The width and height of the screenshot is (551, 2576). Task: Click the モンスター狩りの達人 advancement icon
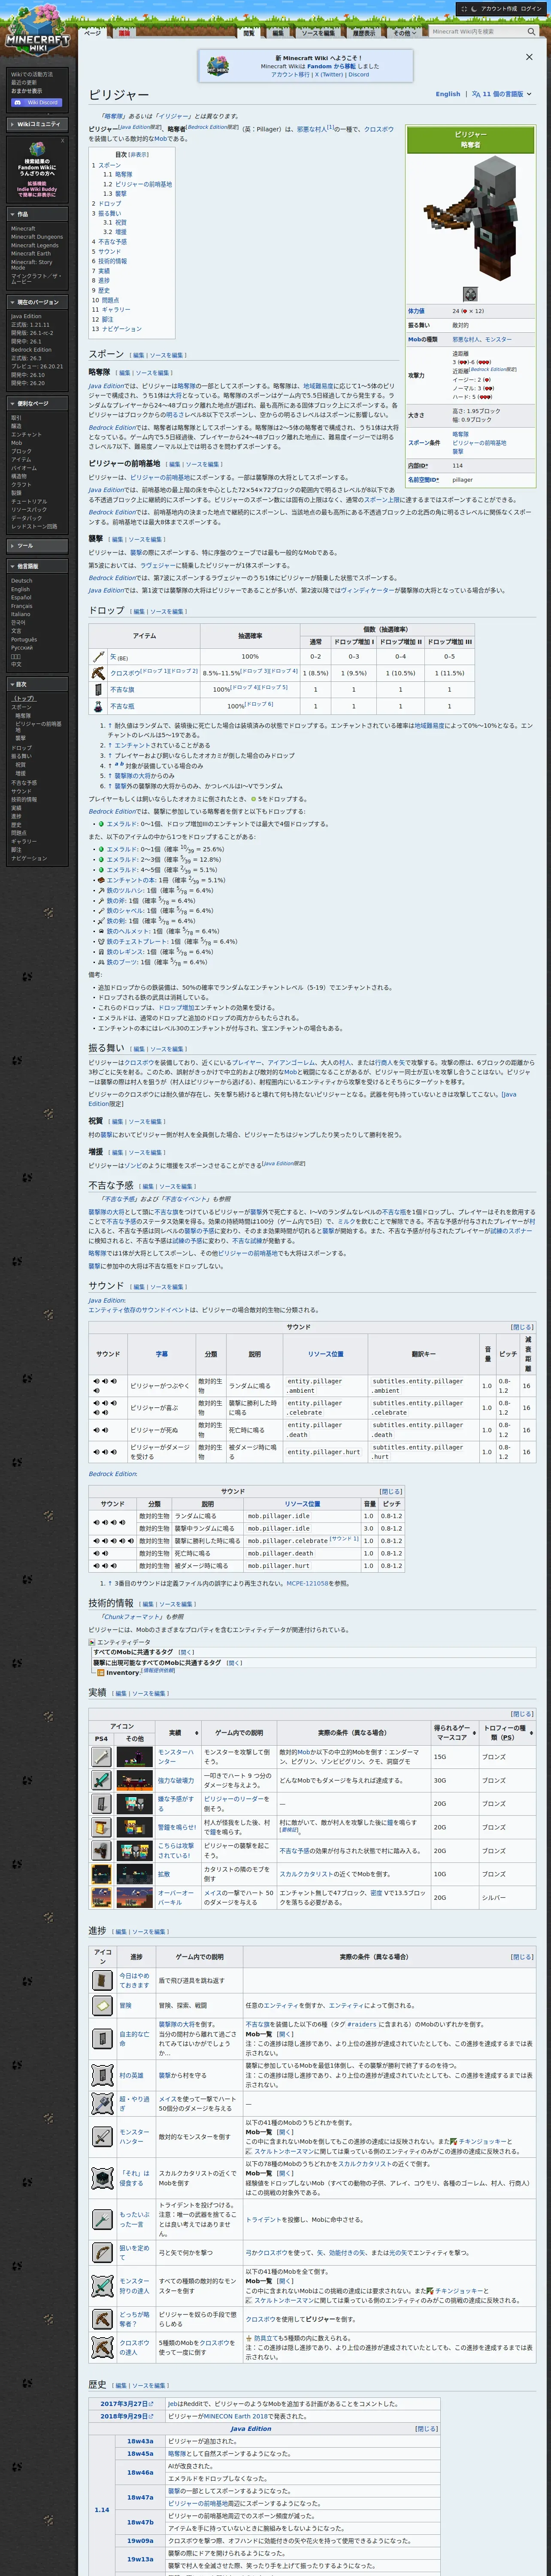[x=102, y=2286]
